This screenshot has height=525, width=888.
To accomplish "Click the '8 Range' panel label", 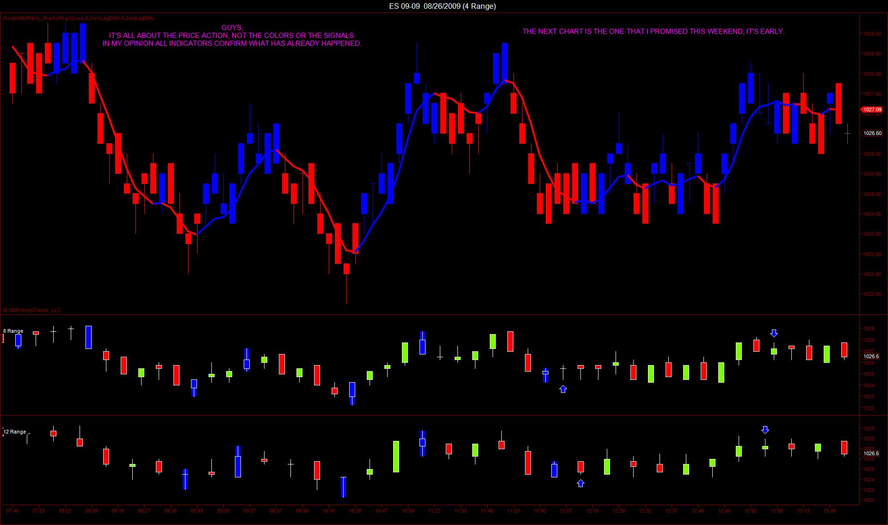I will (x=13, y=331).
